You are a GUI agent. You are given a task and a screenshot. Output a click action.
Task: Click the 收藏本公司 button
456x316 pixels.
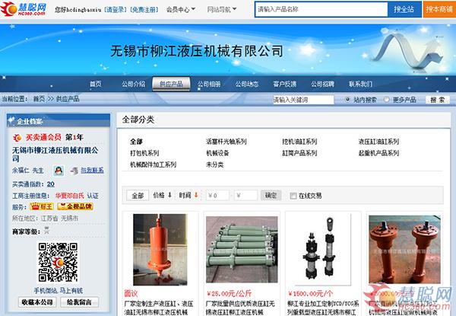pos(37,302)
